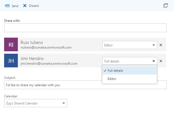Focus the Share with input field
This screenshot has width=174, height=114.
(x=85, y=28)
